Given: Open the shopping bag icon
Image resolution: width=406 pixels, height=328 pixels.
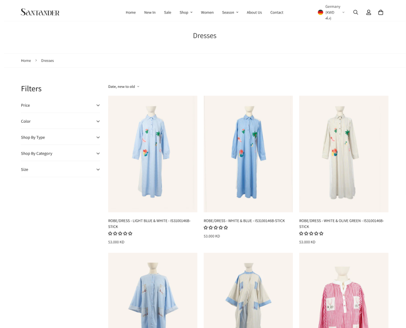Looking at the screenshot, I should click(381, 12).
